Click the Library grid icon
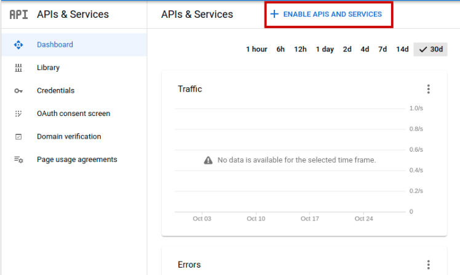 [18, 68]
